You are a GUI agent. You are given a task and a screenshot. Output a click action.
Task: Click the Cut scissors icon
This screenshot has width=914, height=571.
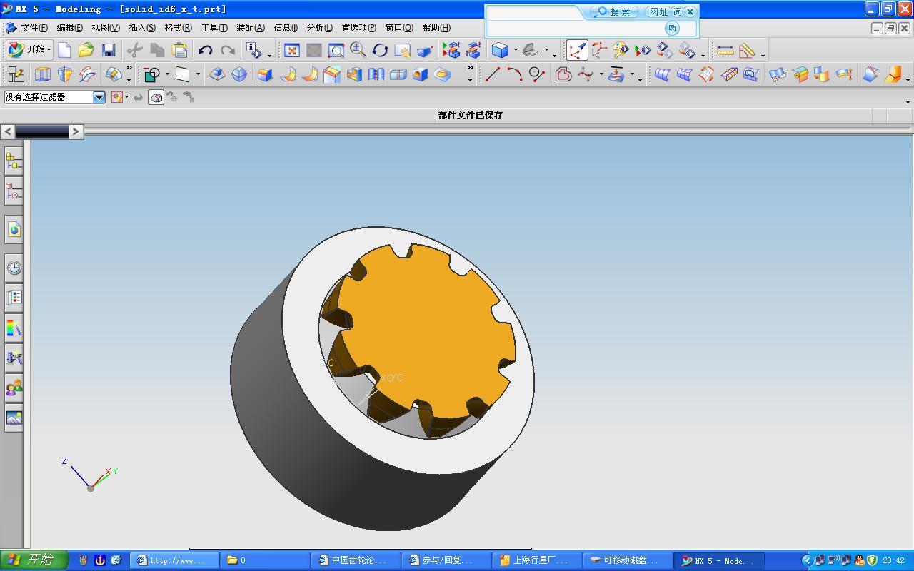click(x=134, y=50)
